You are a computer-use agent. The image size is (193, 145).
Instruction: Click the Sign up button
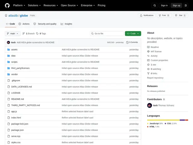[176, 5]
